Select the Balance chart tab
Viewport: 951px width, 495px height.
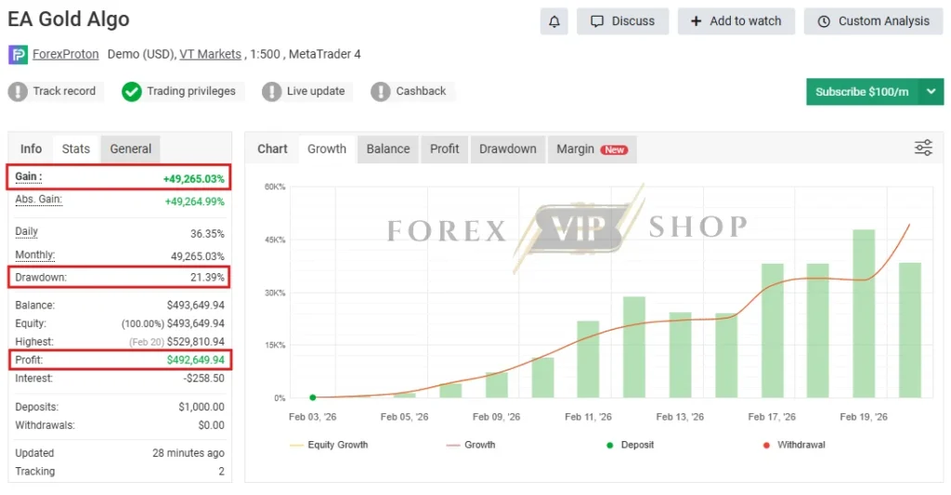click(x=388, y=149)
